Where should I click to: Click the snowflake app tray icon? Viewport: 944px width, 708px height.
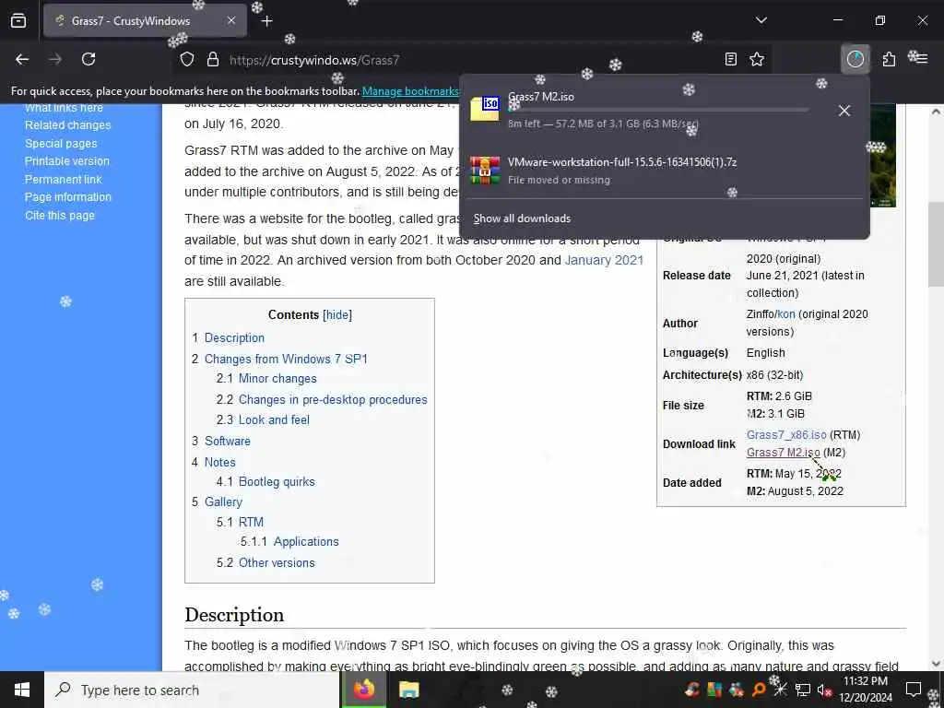[780, 690]
